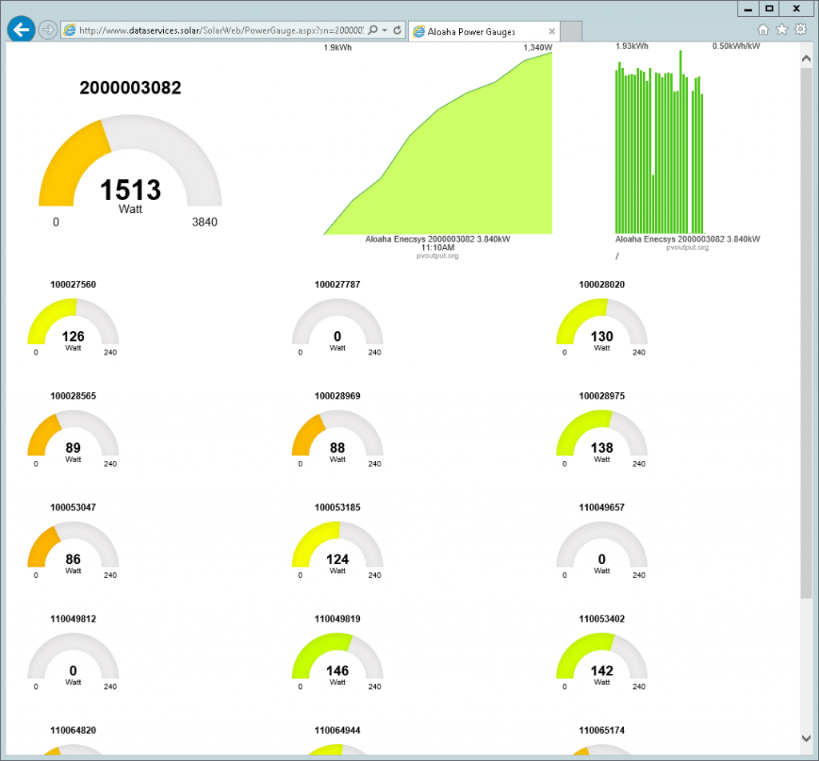The width and height of the screenshot is (819, 761).
Task: Click the scrollbar up arrow
Action: 806,58
